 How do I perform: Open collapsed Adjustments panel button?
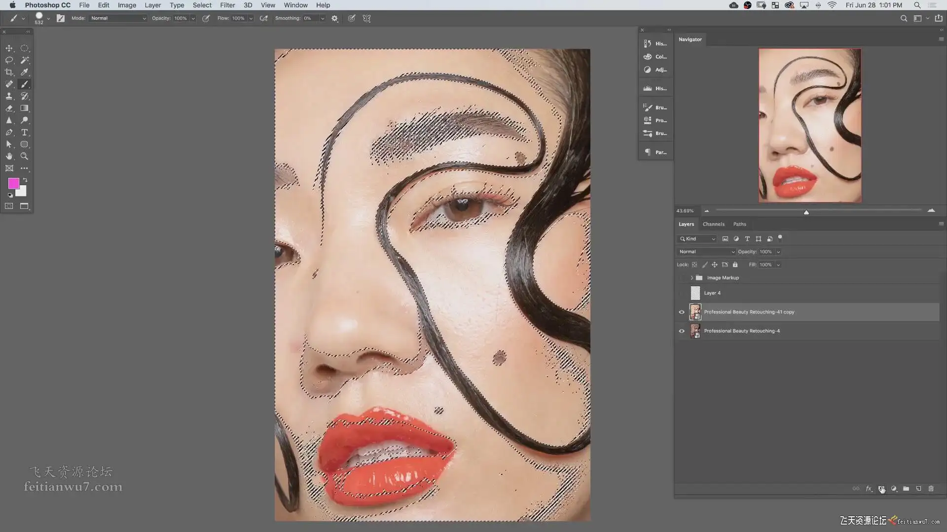point(655,70)
